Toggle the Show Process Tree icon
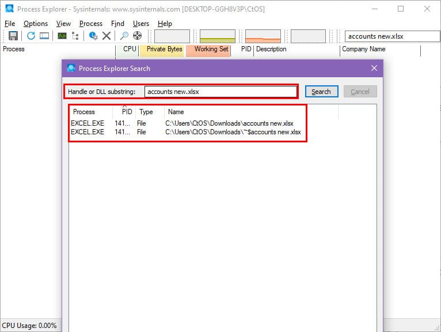This screenshot has height=332, width=441. (x=75, y=36)
